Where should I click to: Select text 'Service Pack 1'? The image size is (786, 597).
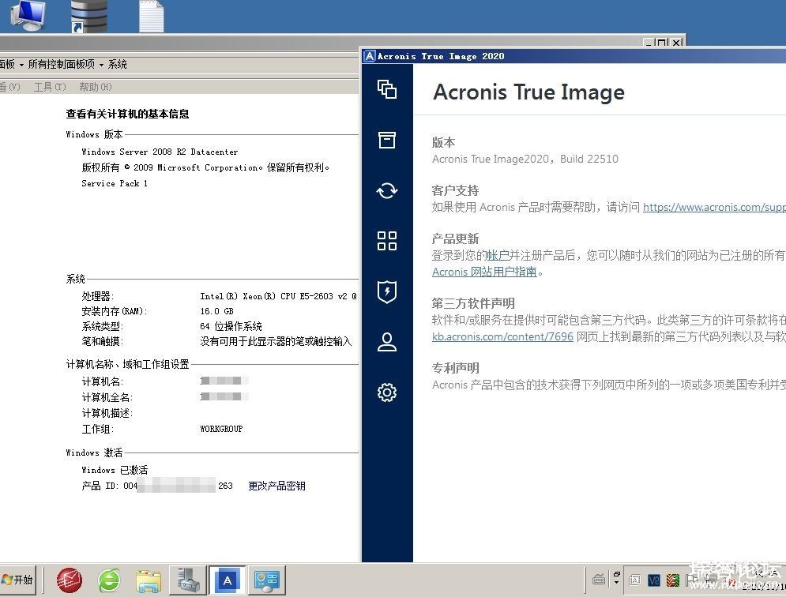(x=115, y=183)
